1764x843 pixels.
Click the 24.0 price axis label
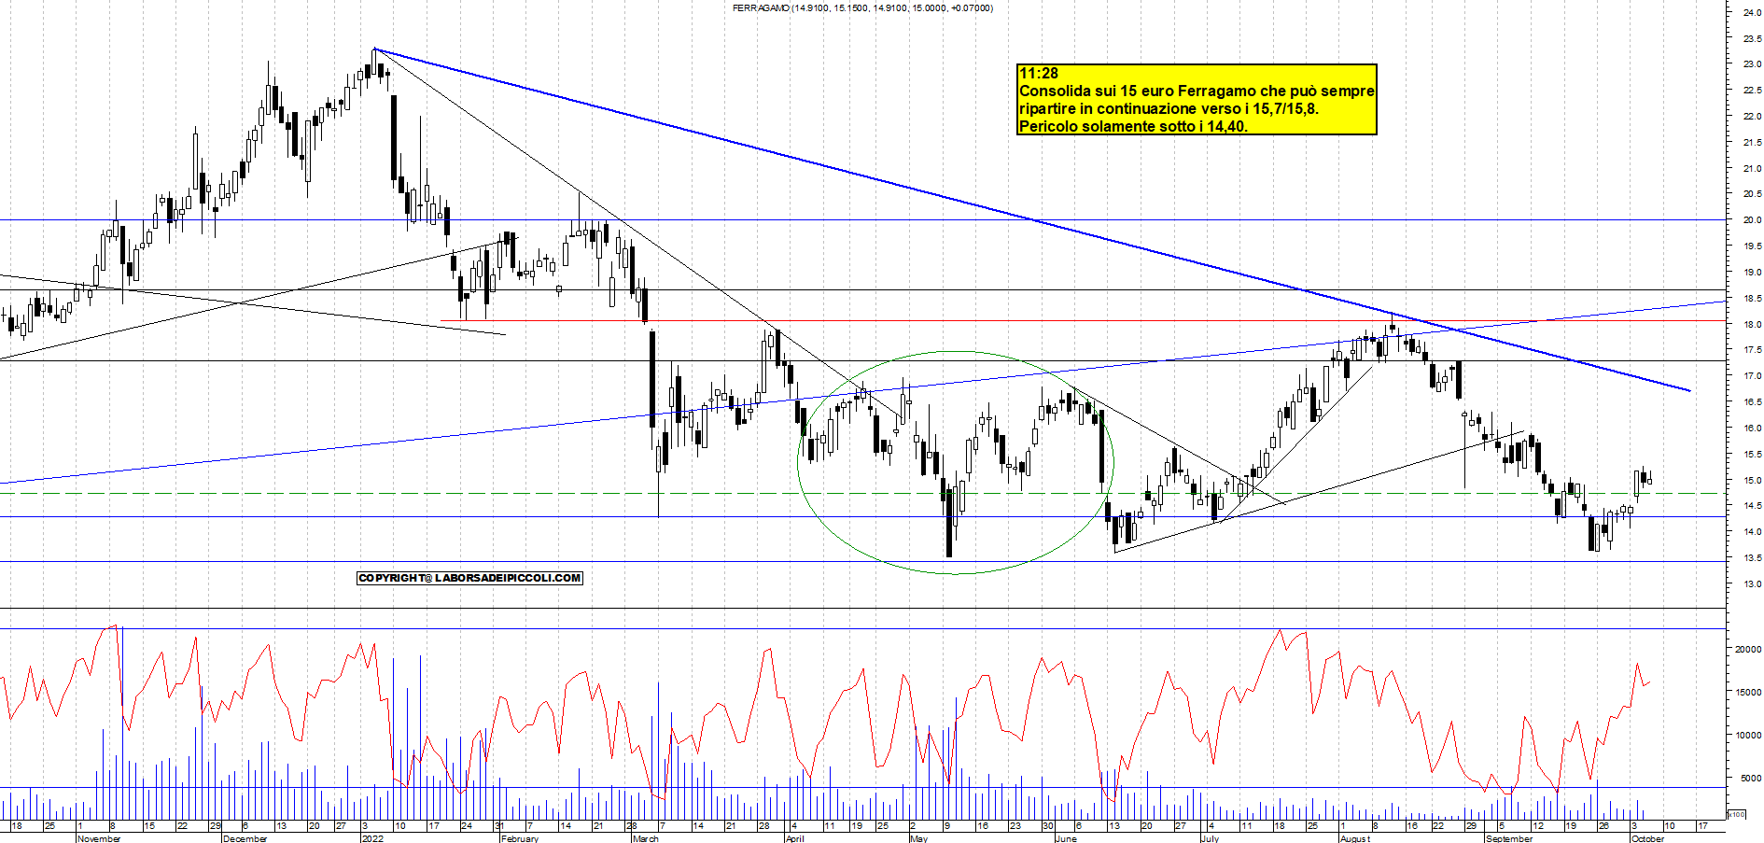tap(1752, 12)
